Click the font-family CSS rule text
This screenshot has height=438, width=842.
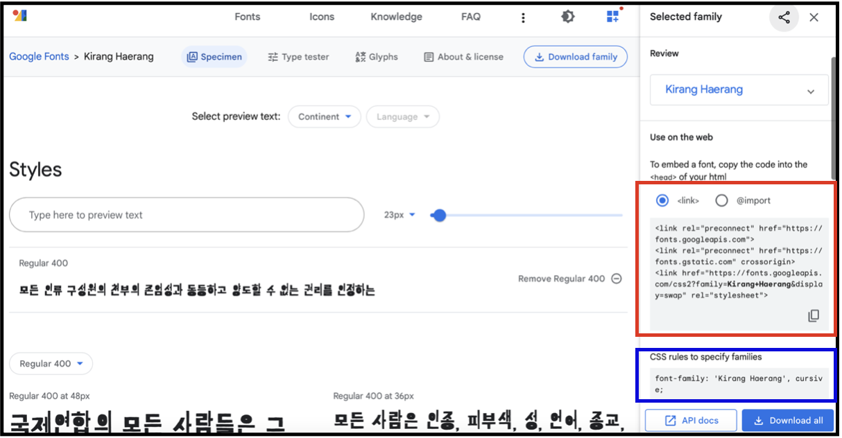[739, 384]
